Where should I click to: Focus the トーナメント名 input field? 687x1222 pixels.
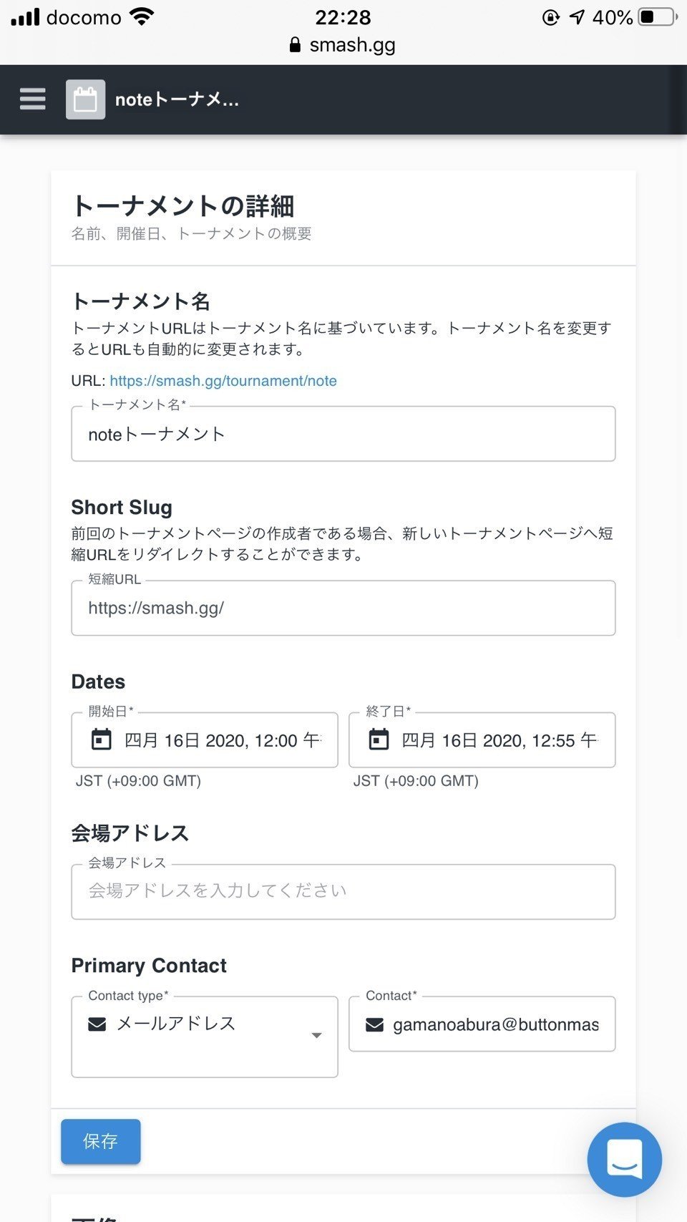(343, 434)
